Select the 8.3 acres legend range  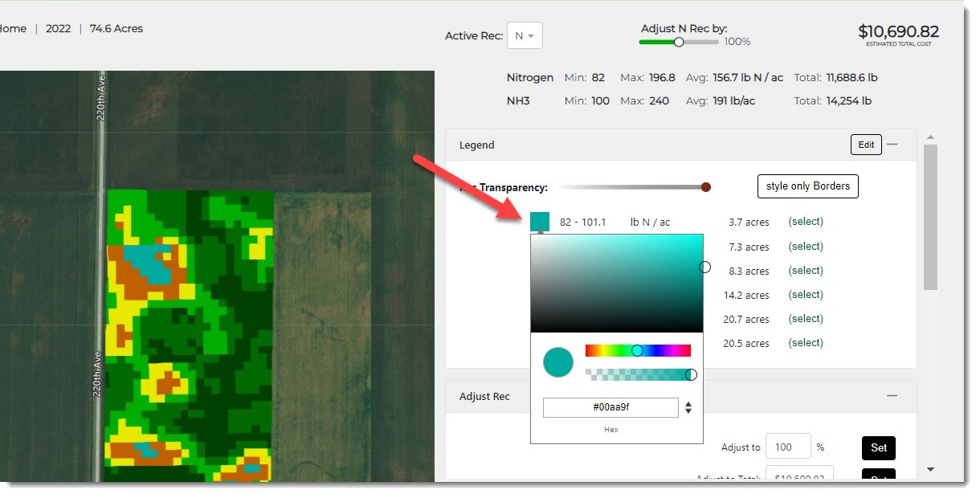(x=806, y=271)
